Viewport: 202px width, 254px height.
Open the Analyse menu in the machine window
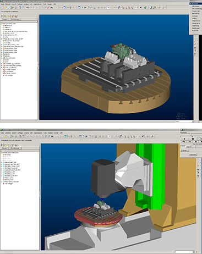click(x=26, y=133)
